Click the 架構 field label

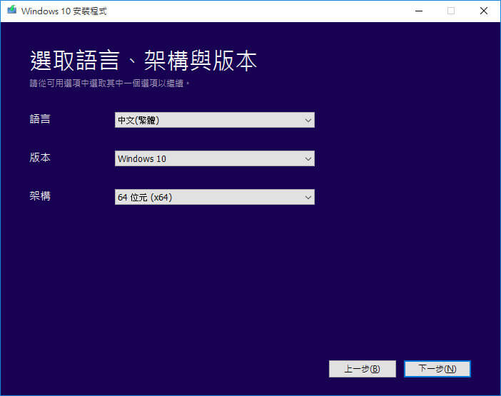click(x=40, y=196)
